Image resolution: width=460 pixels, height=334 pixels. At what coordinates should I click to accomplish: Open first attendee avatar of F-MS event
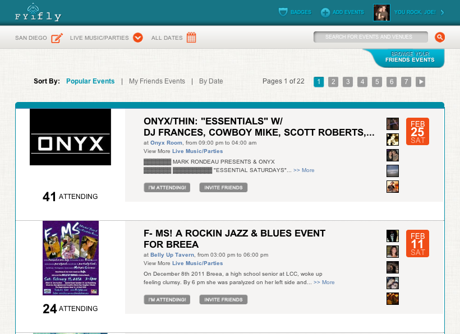(393, 236)
